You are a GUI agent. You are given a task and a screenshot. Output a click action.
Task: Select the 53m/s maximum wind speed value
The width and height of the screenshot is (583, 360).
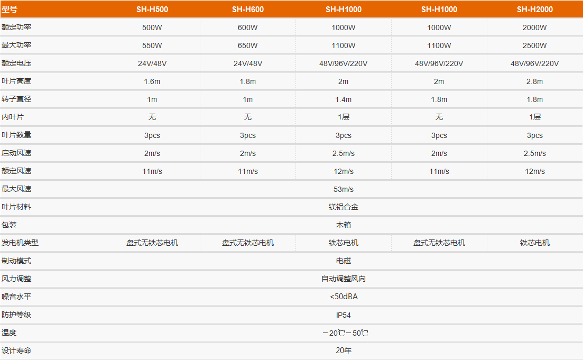click(x=344, y=189)
